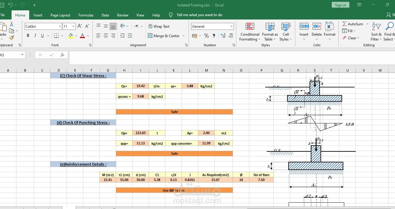Open the Review tab
The image size is (395, 209).
click(123, 15)
